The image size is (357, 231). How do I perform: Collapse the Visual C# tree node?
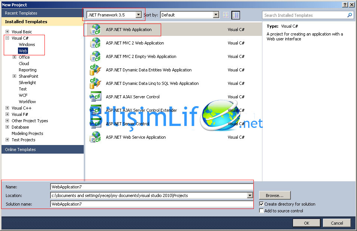coord(7,38)
